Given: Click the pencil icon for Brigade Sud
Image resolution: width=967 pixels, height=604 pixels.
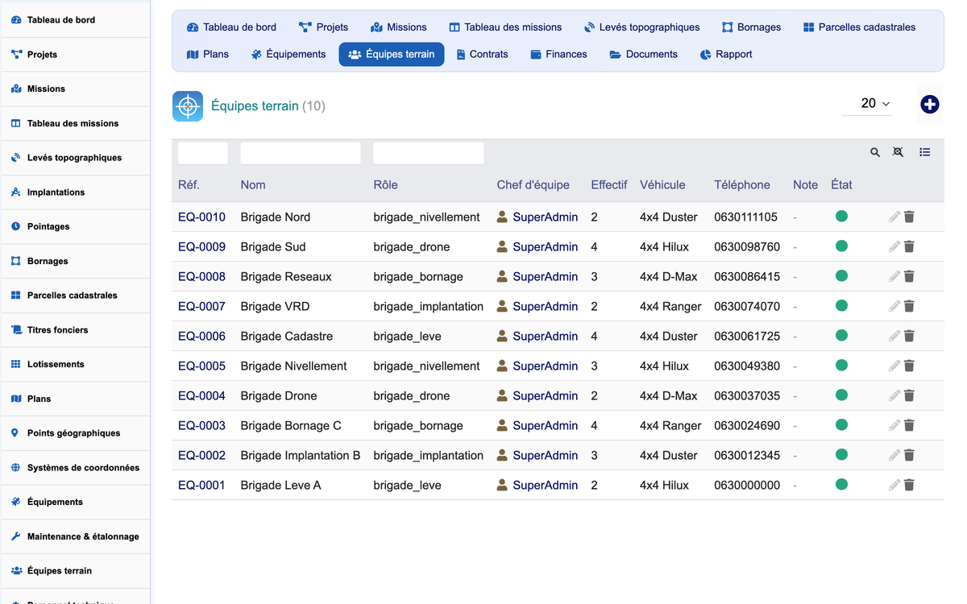Looking at the screenshot, I should coord(894,246).
